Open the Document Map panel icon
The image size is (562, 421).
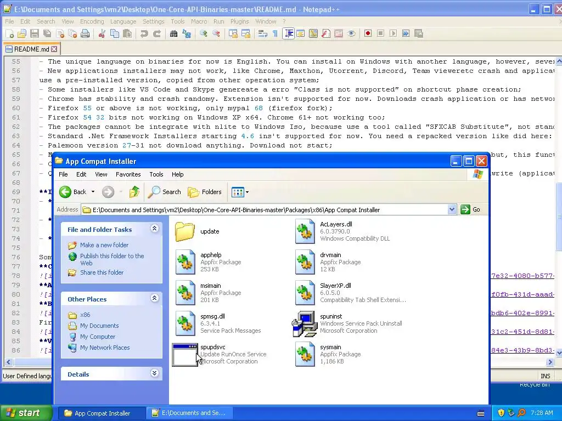point(313,33)
